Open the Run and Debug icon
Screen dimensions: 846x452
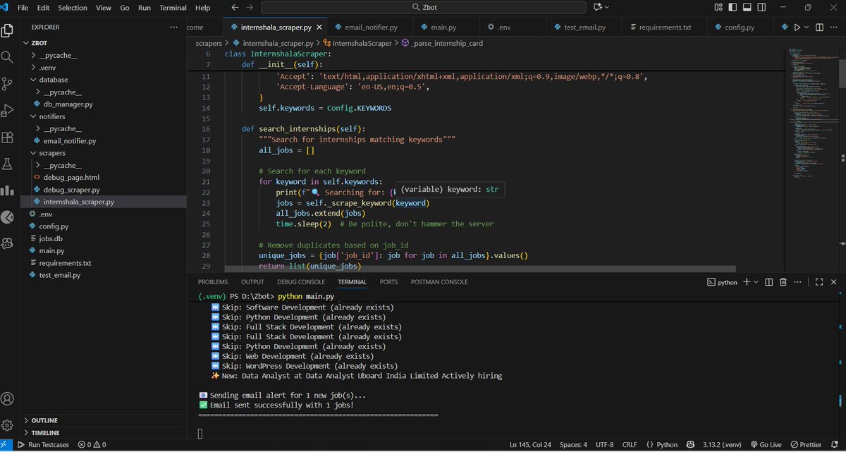[x=8, y=110]
